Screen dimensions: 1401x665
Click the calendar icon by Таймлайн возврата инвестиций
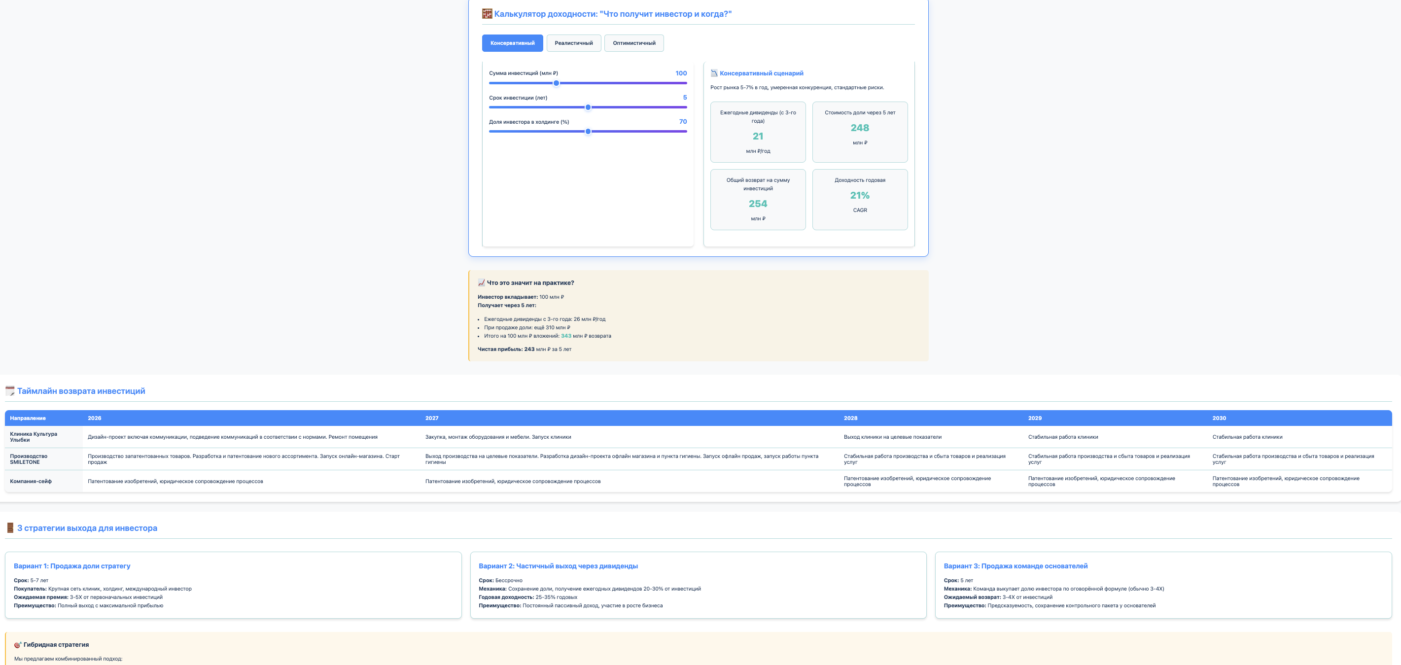point(10,391)
